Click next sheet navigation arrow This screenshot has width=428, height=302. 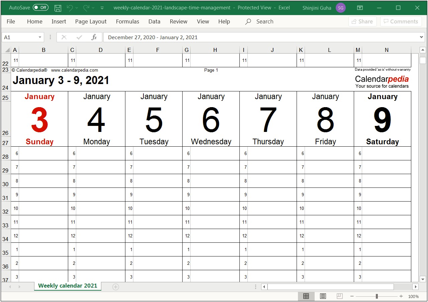click(19, 287)
